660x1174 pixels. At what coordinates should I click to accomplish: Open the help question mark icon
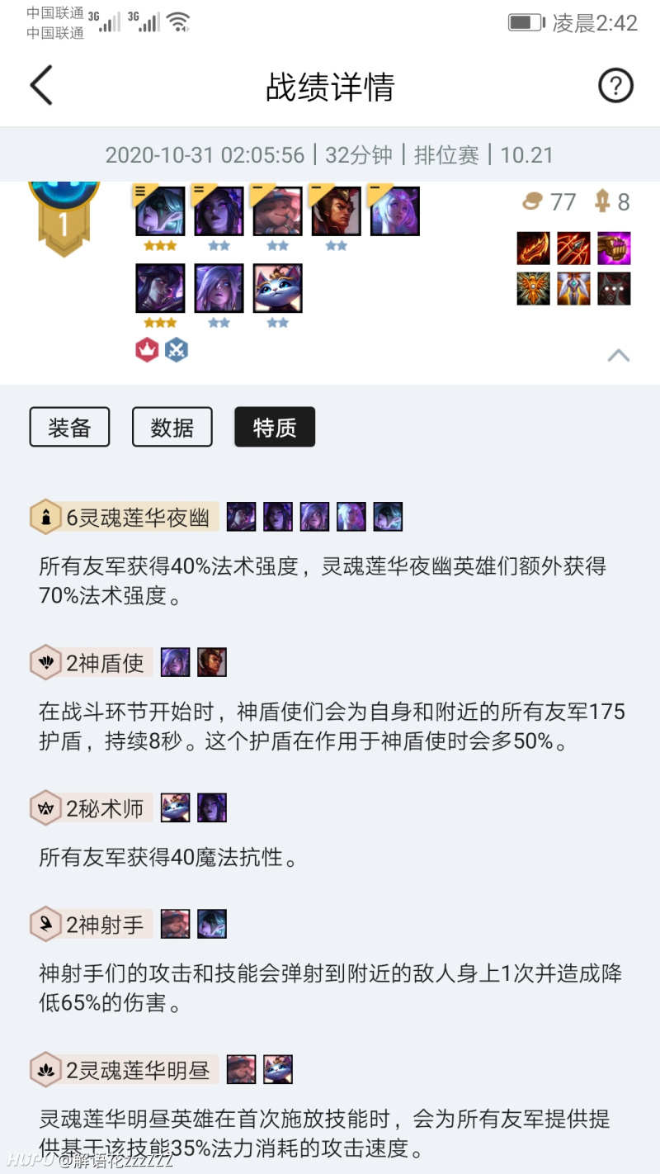[615, 86]
